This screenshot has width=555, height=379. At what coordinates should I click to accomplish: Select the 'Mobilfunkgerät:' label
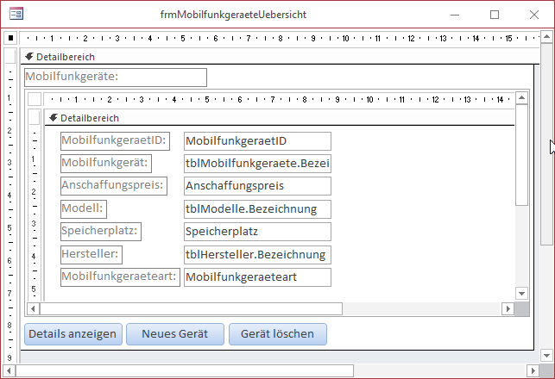(106, 163)
